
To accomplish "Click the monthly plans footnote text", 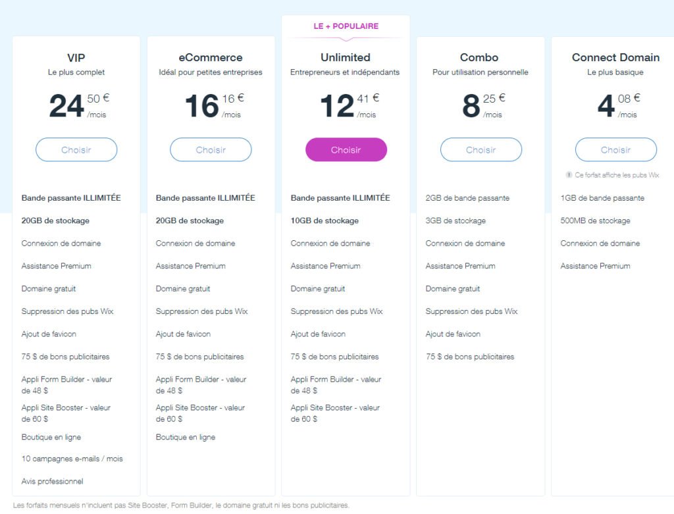I will [181, 505].
